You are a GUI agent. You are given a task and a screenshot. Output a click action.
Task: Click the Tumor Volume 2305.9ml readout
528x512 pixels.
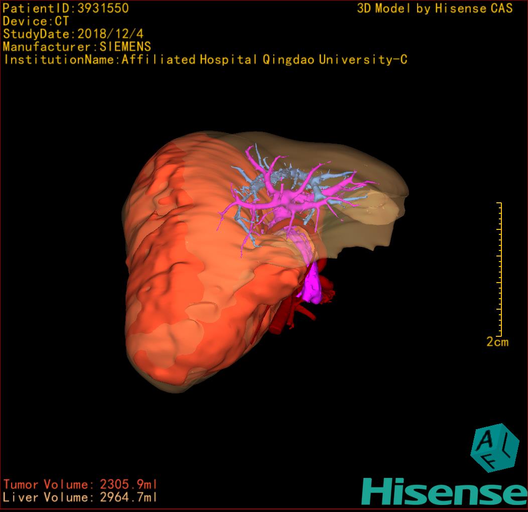(x=80, y=484)
